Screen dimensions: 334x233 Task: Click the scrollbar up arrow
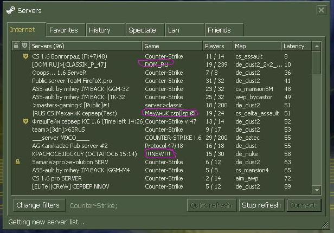coord(317,46)
